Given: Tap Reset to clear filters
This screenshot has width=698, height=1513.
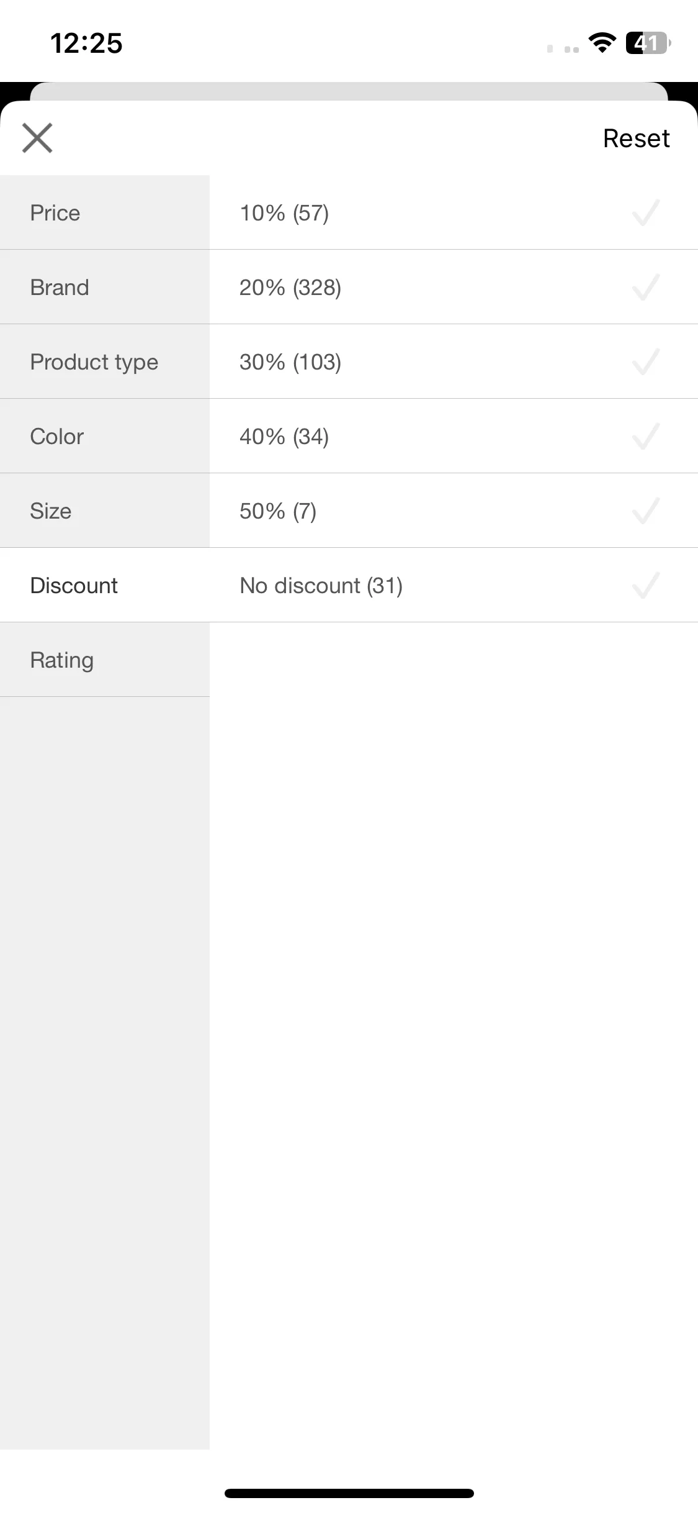Looking at the screenshot, I should point(636,139).
